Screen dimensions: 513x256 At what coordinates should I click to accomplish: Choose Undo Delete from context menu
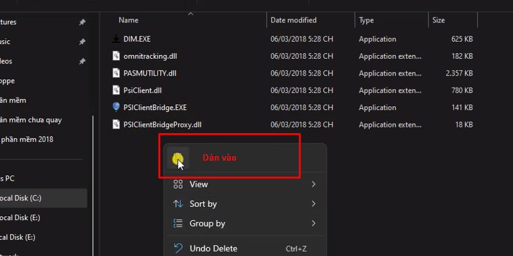click(214, 248)
